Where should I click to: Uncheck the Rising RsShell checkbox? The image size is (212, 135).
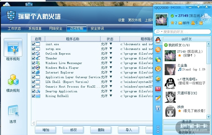point(33,96)
